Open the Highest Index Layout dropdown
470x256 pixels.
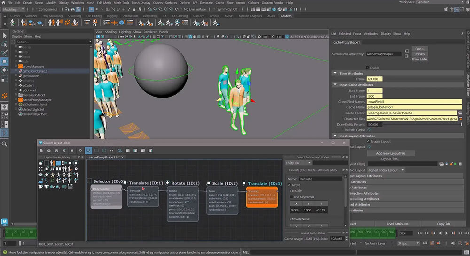tap(386, 170)
